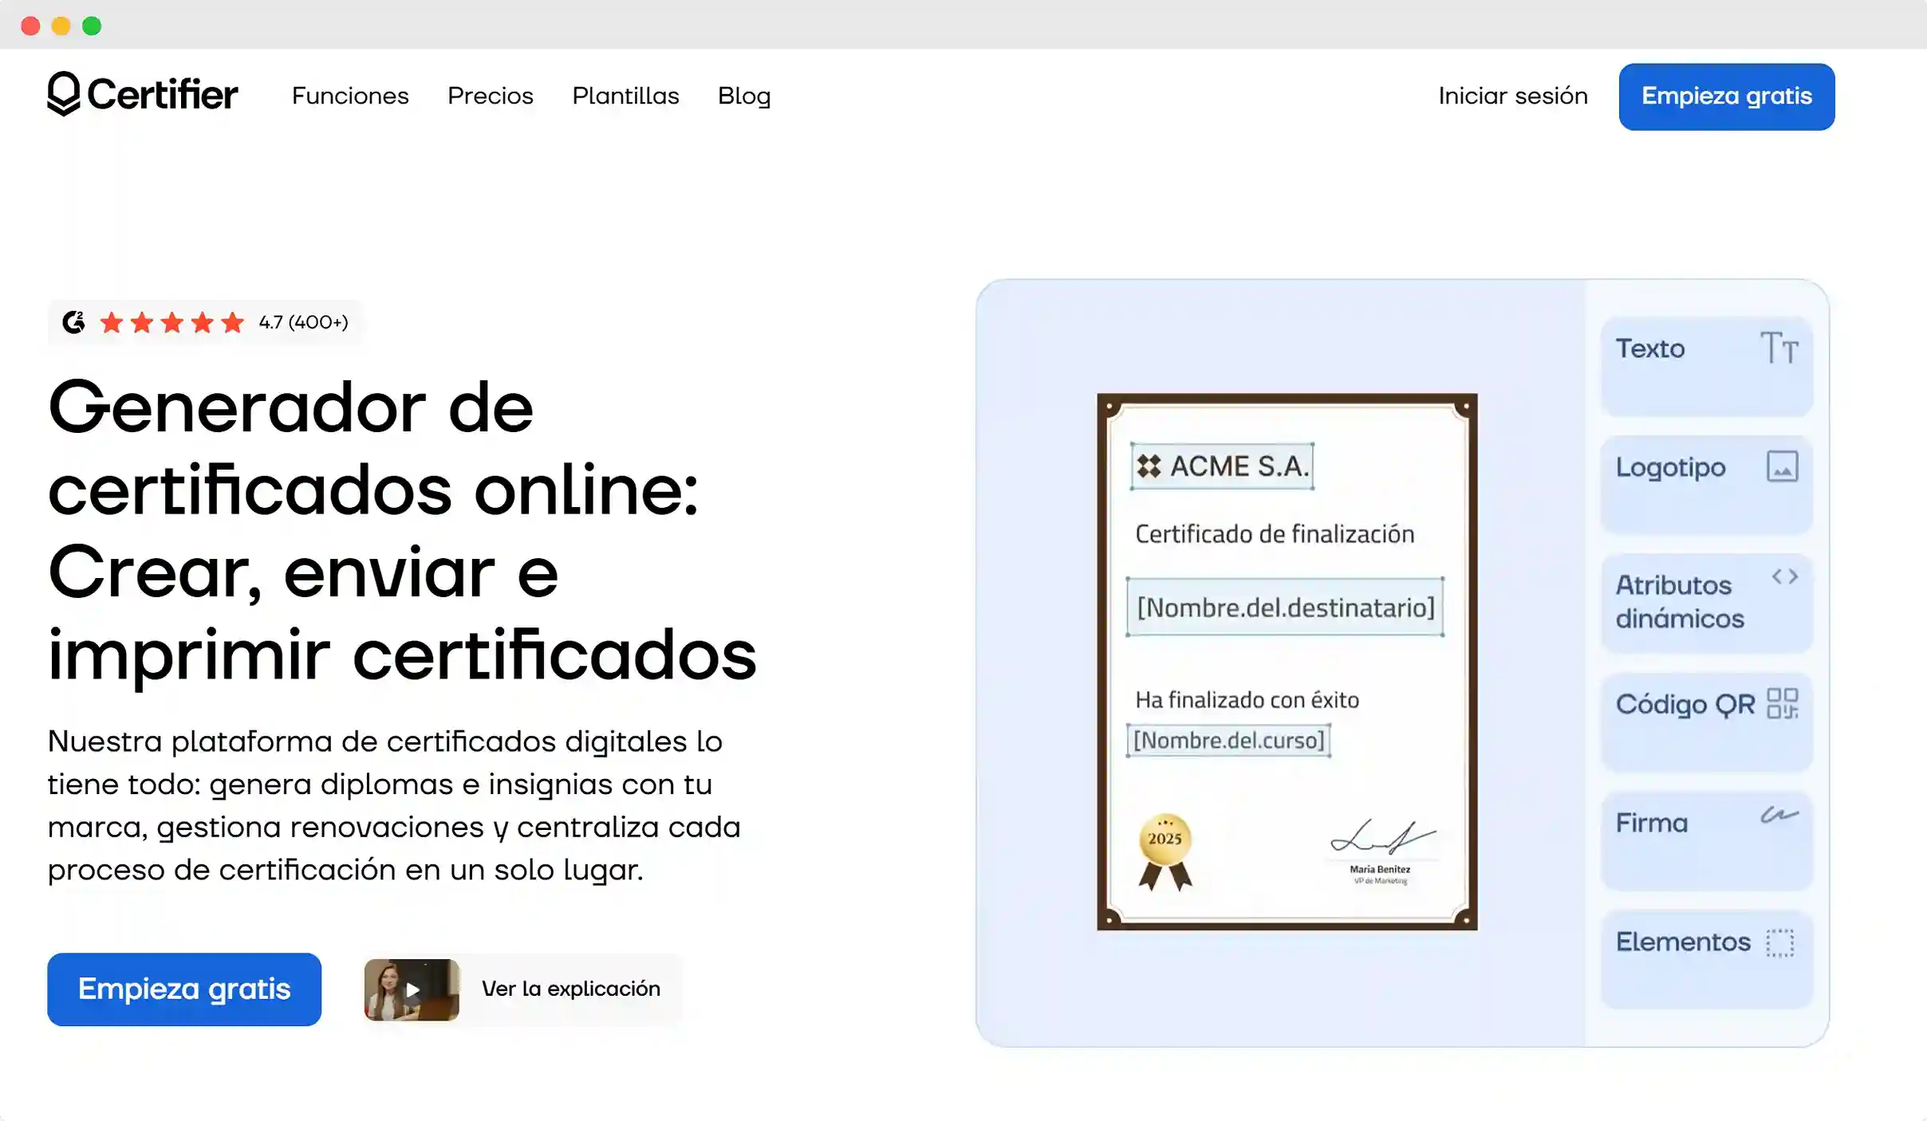The height and width of the screenshot is (1121, 1927).
Task: Click the Texto typography icon
Action: pyautogui.click(x=1779, y=348)
